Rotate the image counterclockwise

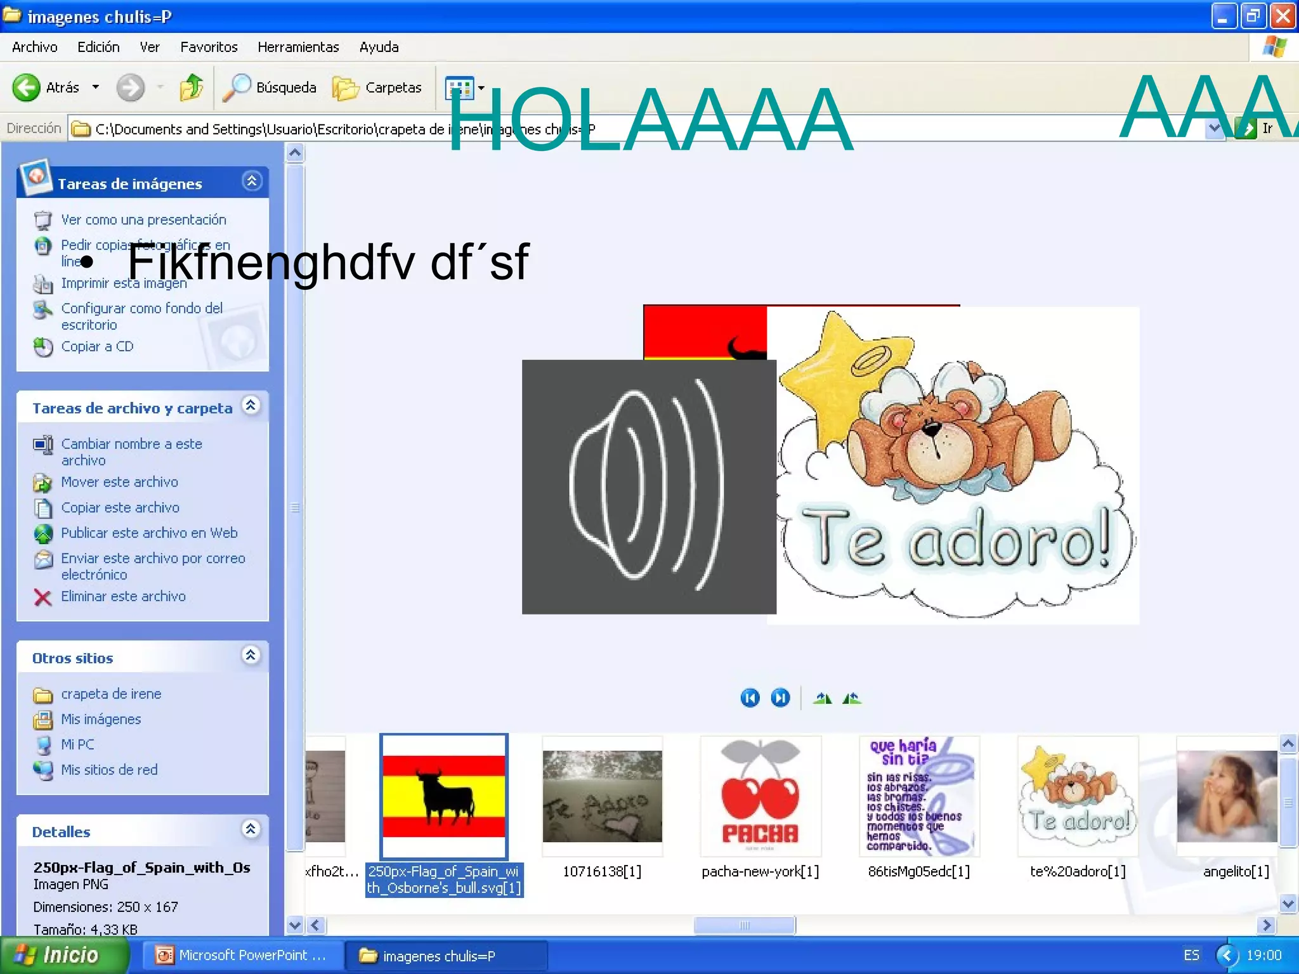pos(852,698)
